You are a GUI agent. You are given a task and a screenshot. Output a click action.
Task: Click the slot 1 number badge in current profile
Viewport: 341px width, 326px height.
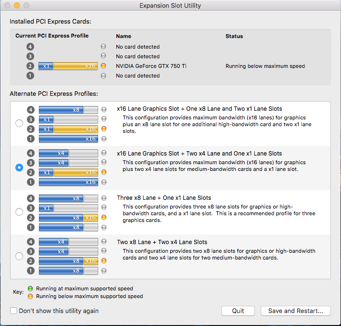point(31,76)
